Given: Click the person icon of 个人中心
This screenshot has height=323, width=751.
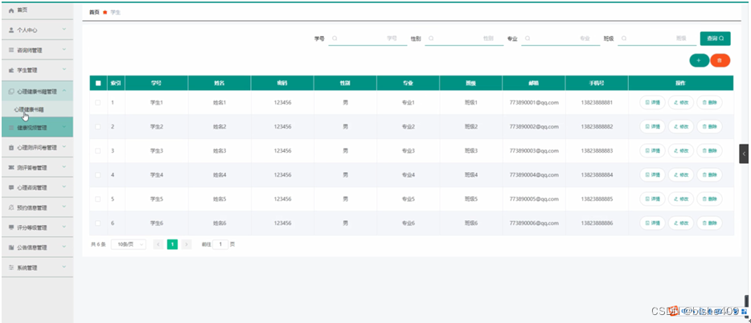Looking at the screenshot, I should coord(11,31).
